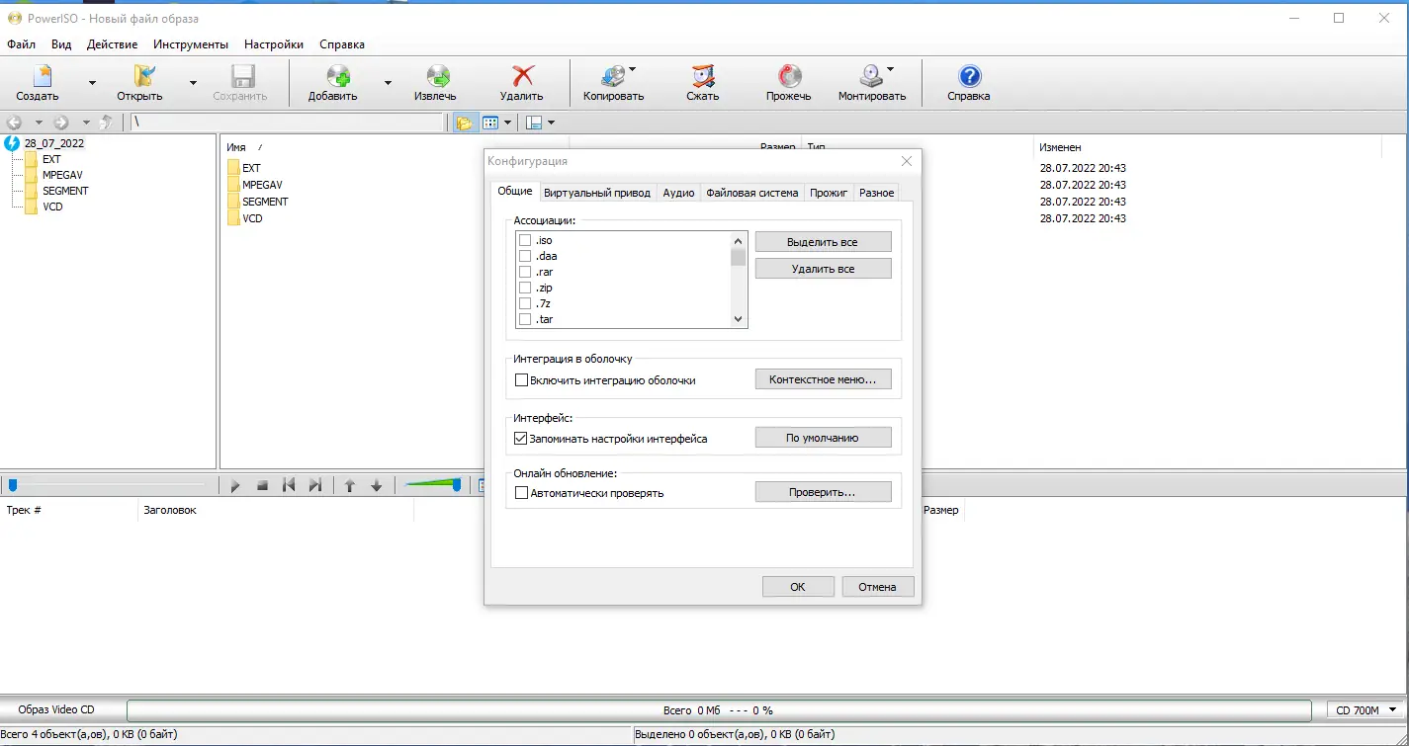Click the Up one level icon

(106, 123)
